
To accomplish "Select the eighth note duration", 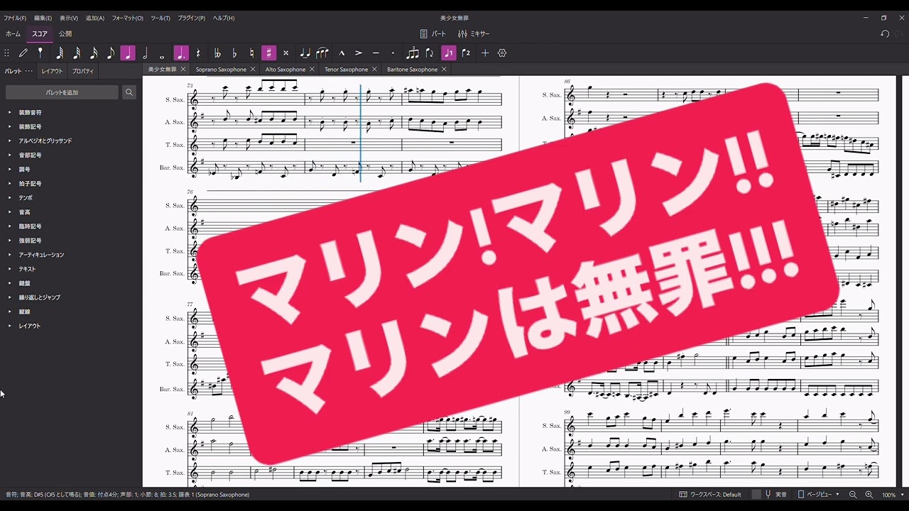I will (111, 53).
